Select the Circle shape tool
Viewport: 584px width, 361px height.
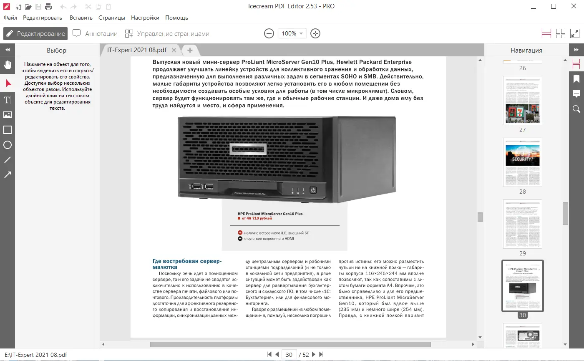coord(8,145)
